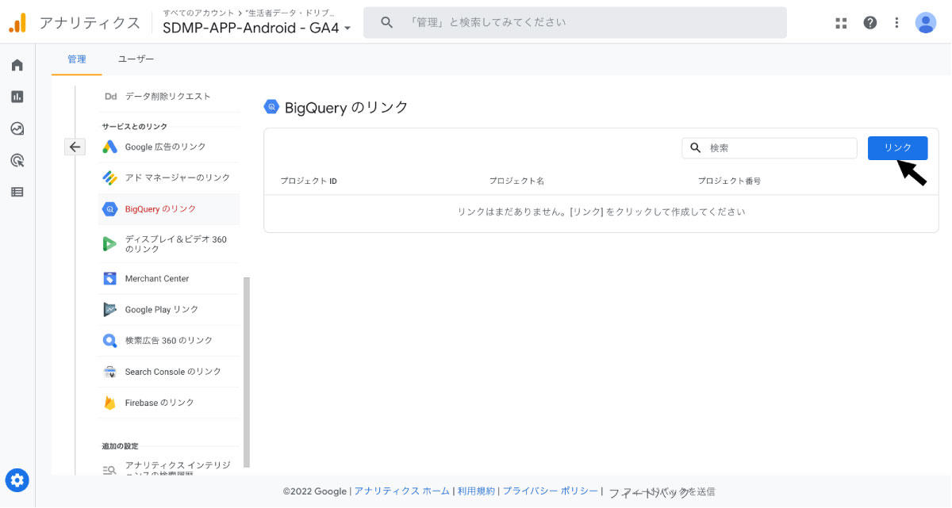Open データ削除リクエスト in sidebar
This screenshot has height=508, width=952.
[167, 97]
